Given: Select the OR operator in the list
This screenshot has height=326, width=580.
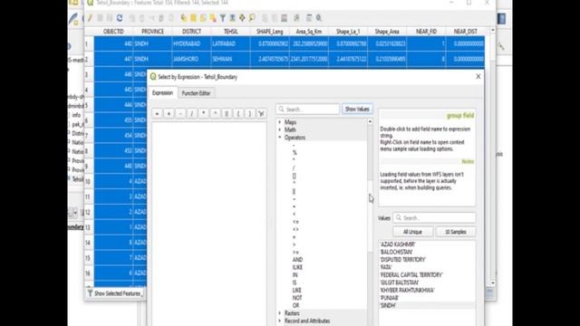Looking at the screenshot, I should click(x=295, y=306).
